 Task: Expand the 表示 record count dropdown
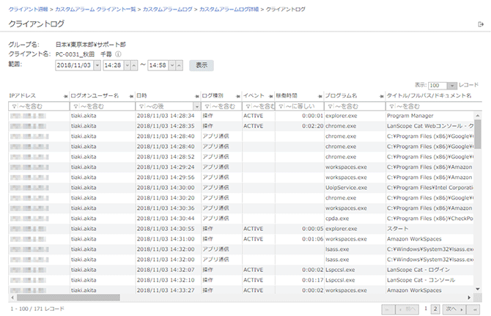pyautogui.click(x=452, y=85)
